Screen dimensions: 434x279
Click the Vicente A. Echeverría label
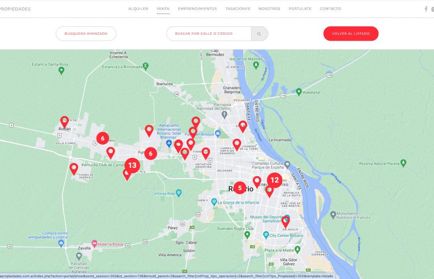pos(119,55)
